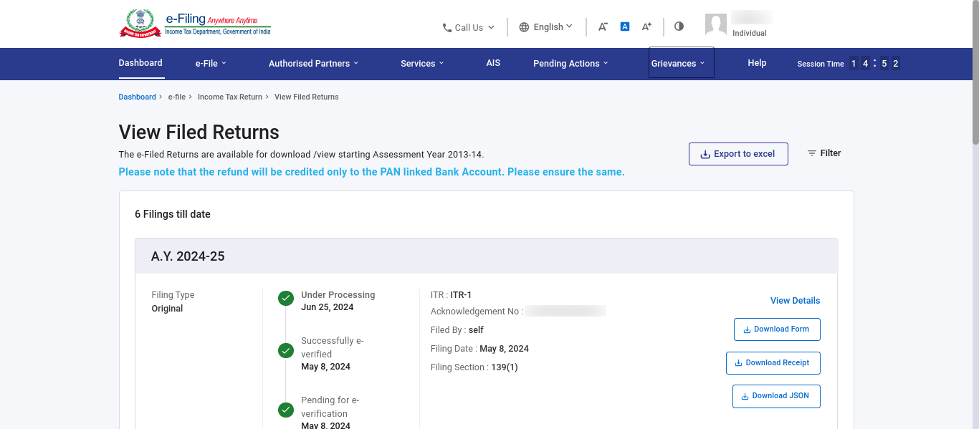This screenshot has height=429, width=979.
Task: Toggle the high contrast mode icon
Action: pyautogui.click(x=679, y=26)
